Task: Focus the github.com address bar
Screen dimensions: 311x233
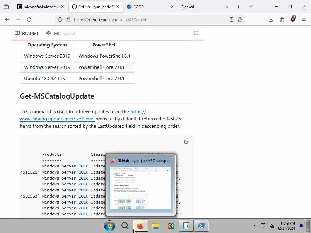Action: (150, 20)
